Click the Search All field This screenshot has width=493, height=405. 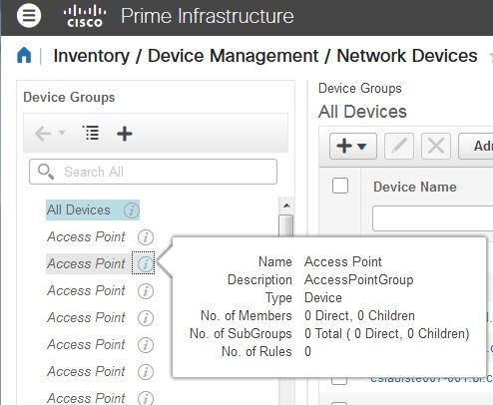click(153, 172)
